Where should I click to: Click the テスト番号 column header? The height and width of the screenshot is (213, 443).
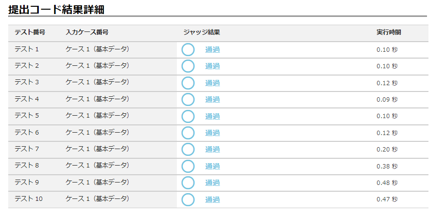pos(30,32)
